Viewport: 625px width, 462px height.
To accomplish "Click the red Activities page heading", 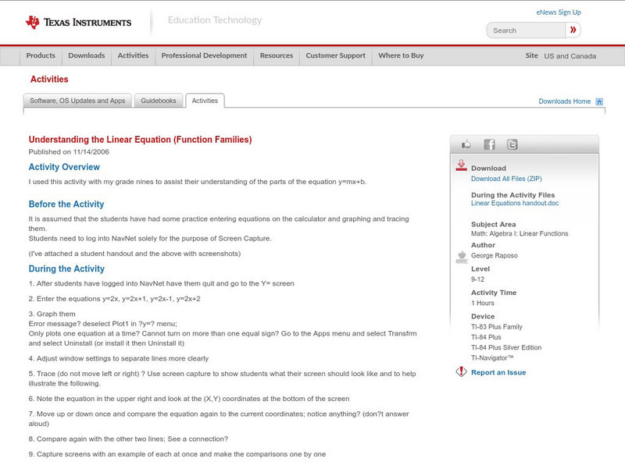I will tap(49, 80).
